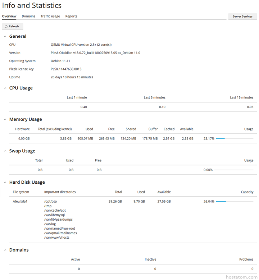Collapse the General section chevron
259x280 pixels.
pos(5,36)
